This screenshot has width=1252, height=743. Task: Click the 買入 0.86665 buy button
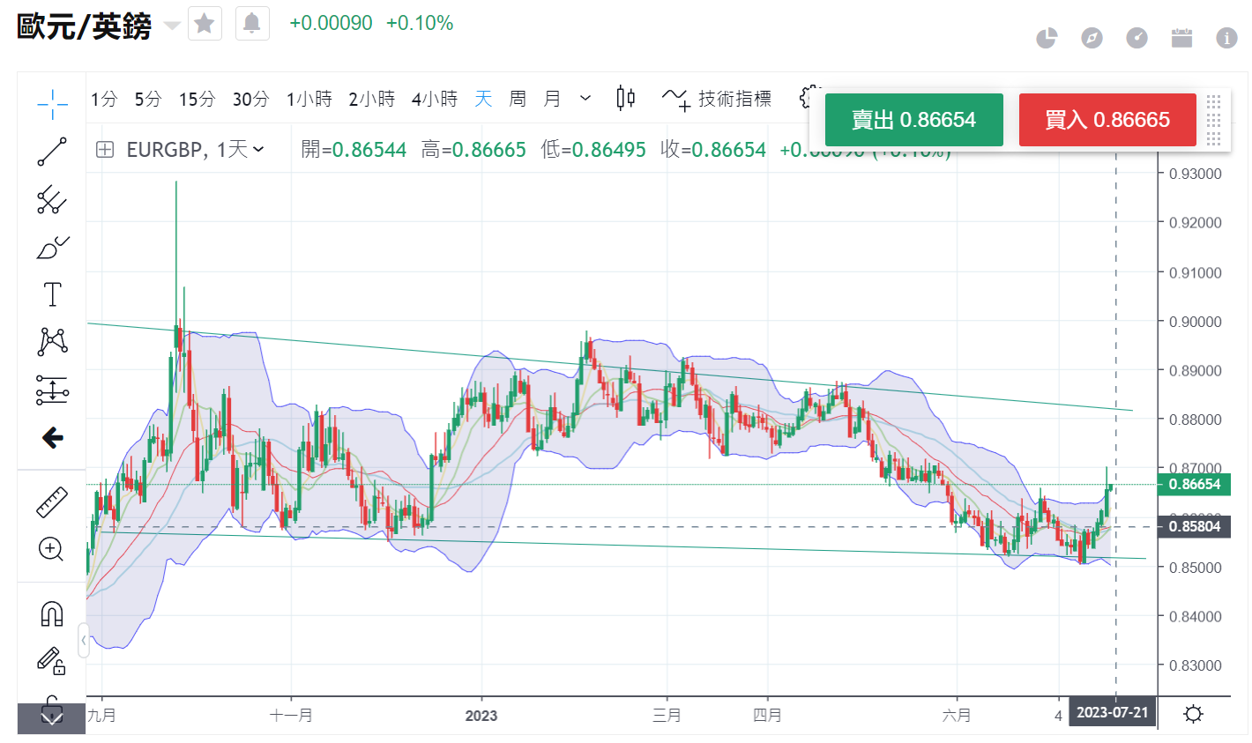[1107, 120]
